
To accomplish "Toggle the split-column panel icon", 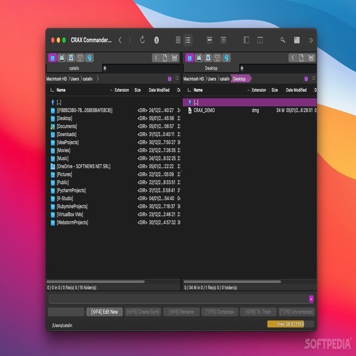I will pyautogui.click(x=260, y=40).
